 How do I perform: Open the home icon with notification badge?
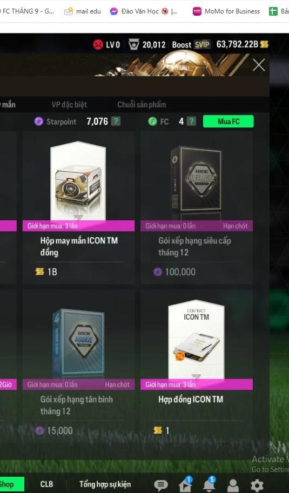pos(185,484)
